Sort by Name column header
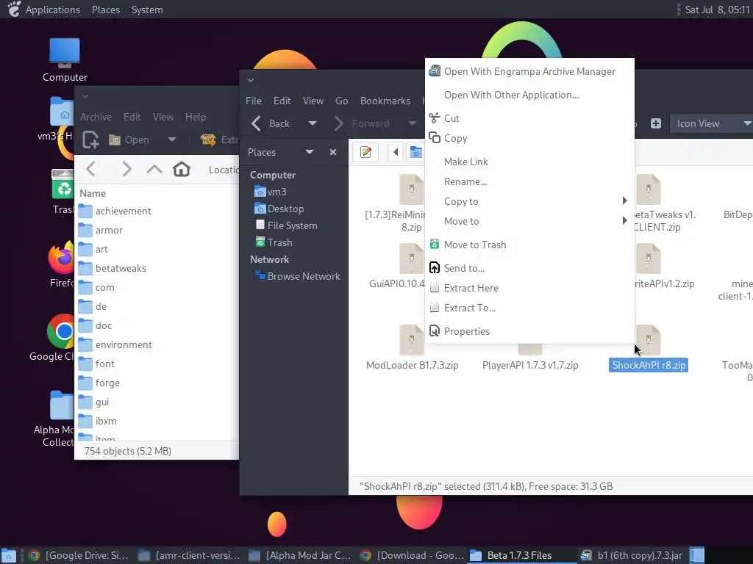Screen dimensions: 753x564 (x=93, y=193)
